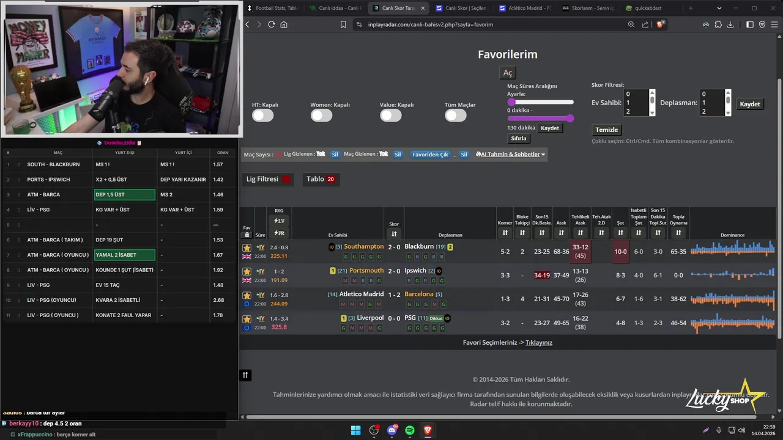
Task: Unfavorite the Liverpool match star
Action: tap(247, 319)
